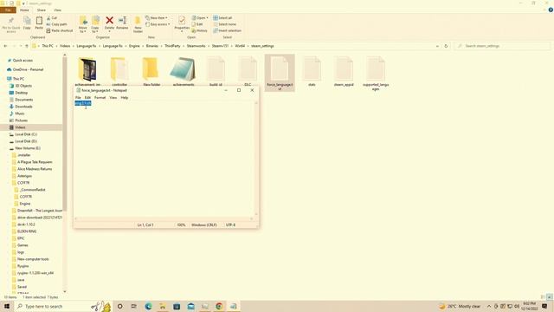The image size is (554, 312).
Task: Click Copy path in the ribbon
Action: pos(56,24)
